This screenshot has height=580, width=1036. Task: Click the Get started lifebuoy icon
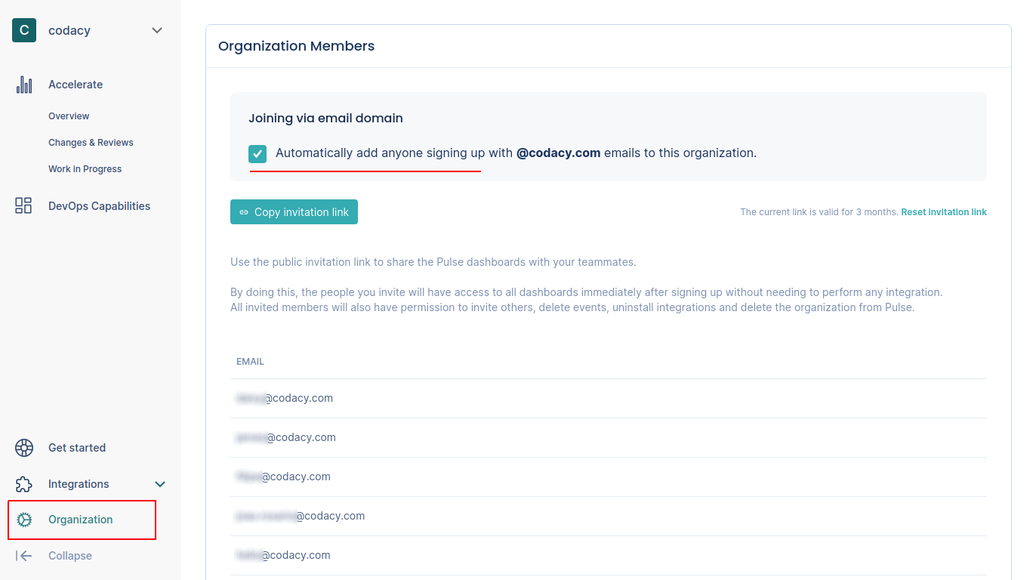pos(24,448)
